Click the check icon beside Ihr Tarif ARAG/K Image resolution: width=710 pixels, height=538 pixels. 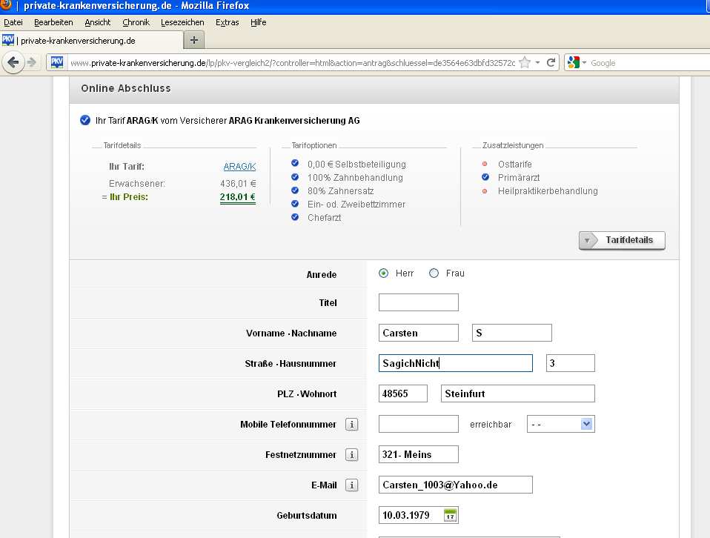pyautogui.click(x=85, y=120)
